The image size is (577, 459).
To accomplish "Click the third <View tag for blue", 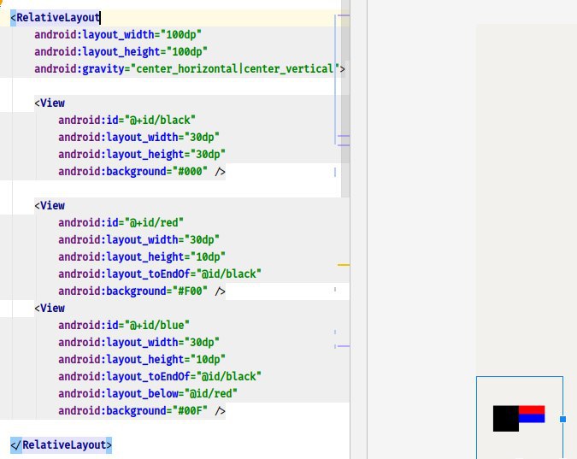I will (50, 308).
